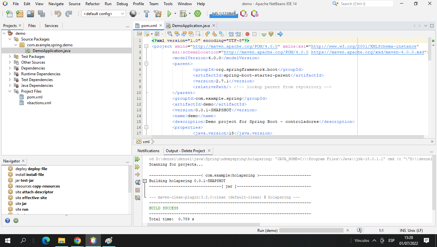Run the project with green play icon
The height and width of the screenshot is (247, 437).
pyautogui.click(x=169, y=14)
